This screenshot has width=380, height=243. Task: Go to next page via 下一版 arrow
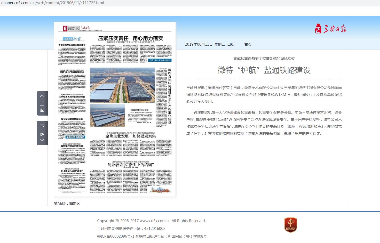pyautogui.click(x=42, y=133)
